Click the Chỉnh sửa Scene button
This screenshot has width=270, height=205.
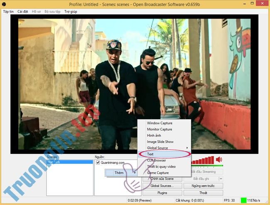coord(162,179)
